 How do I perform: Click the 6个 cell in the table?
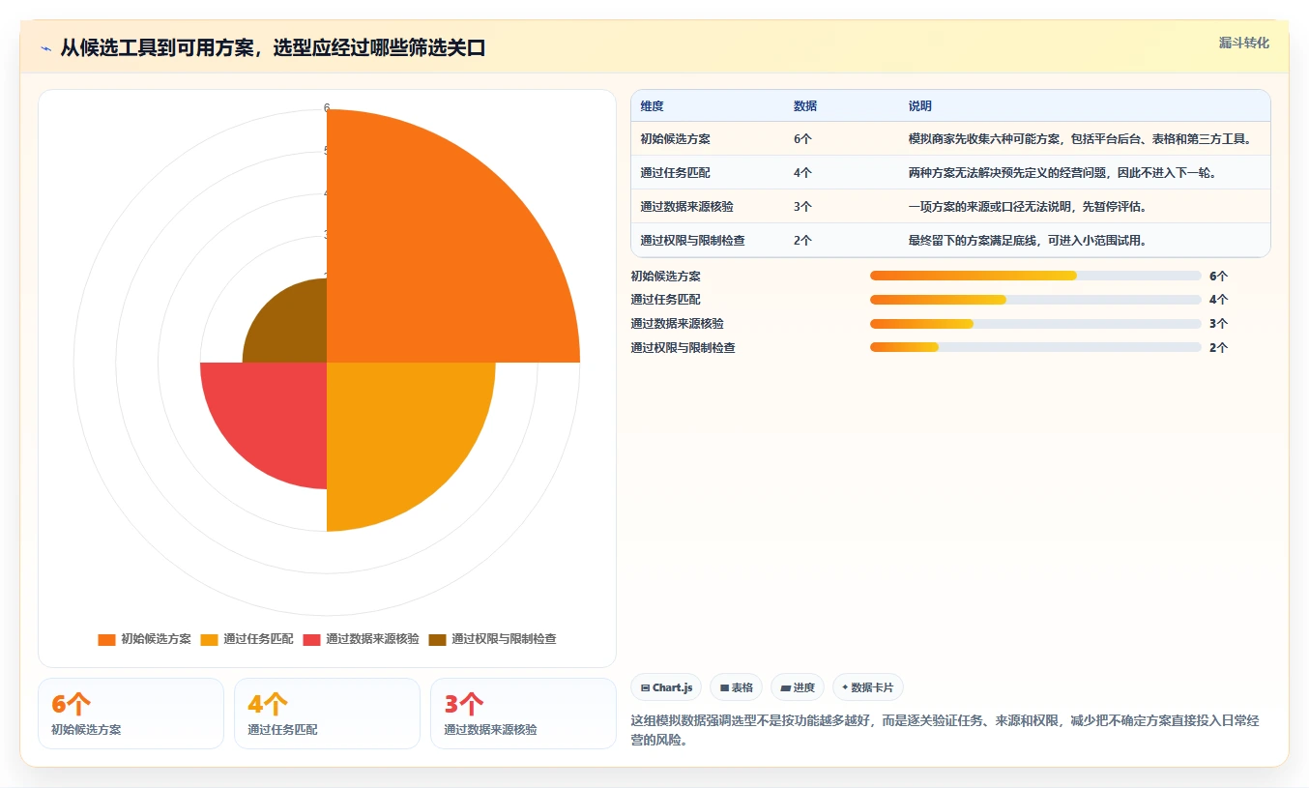coord(802,139)
